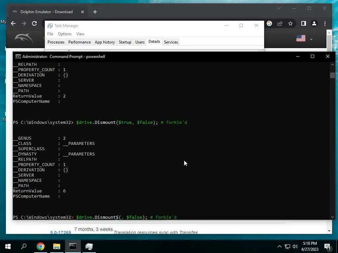The image size is (338, 253).
Task: Toggle Chrome's side panel icon
Action: tap(304, 23)
